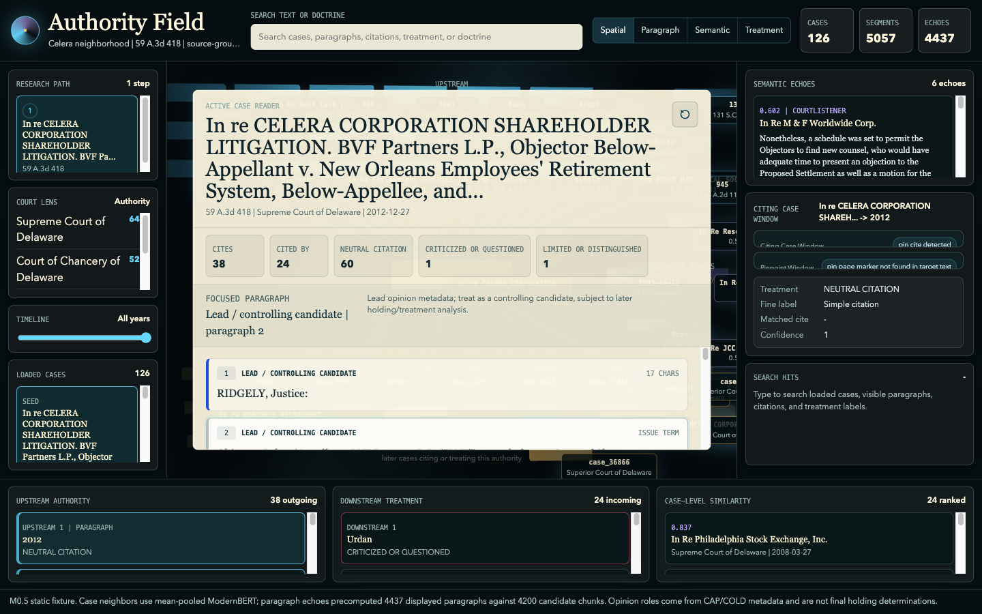Click the 'Confidence' row label in the treatment details
Screen dimensions: 982x614
point(782,335)
